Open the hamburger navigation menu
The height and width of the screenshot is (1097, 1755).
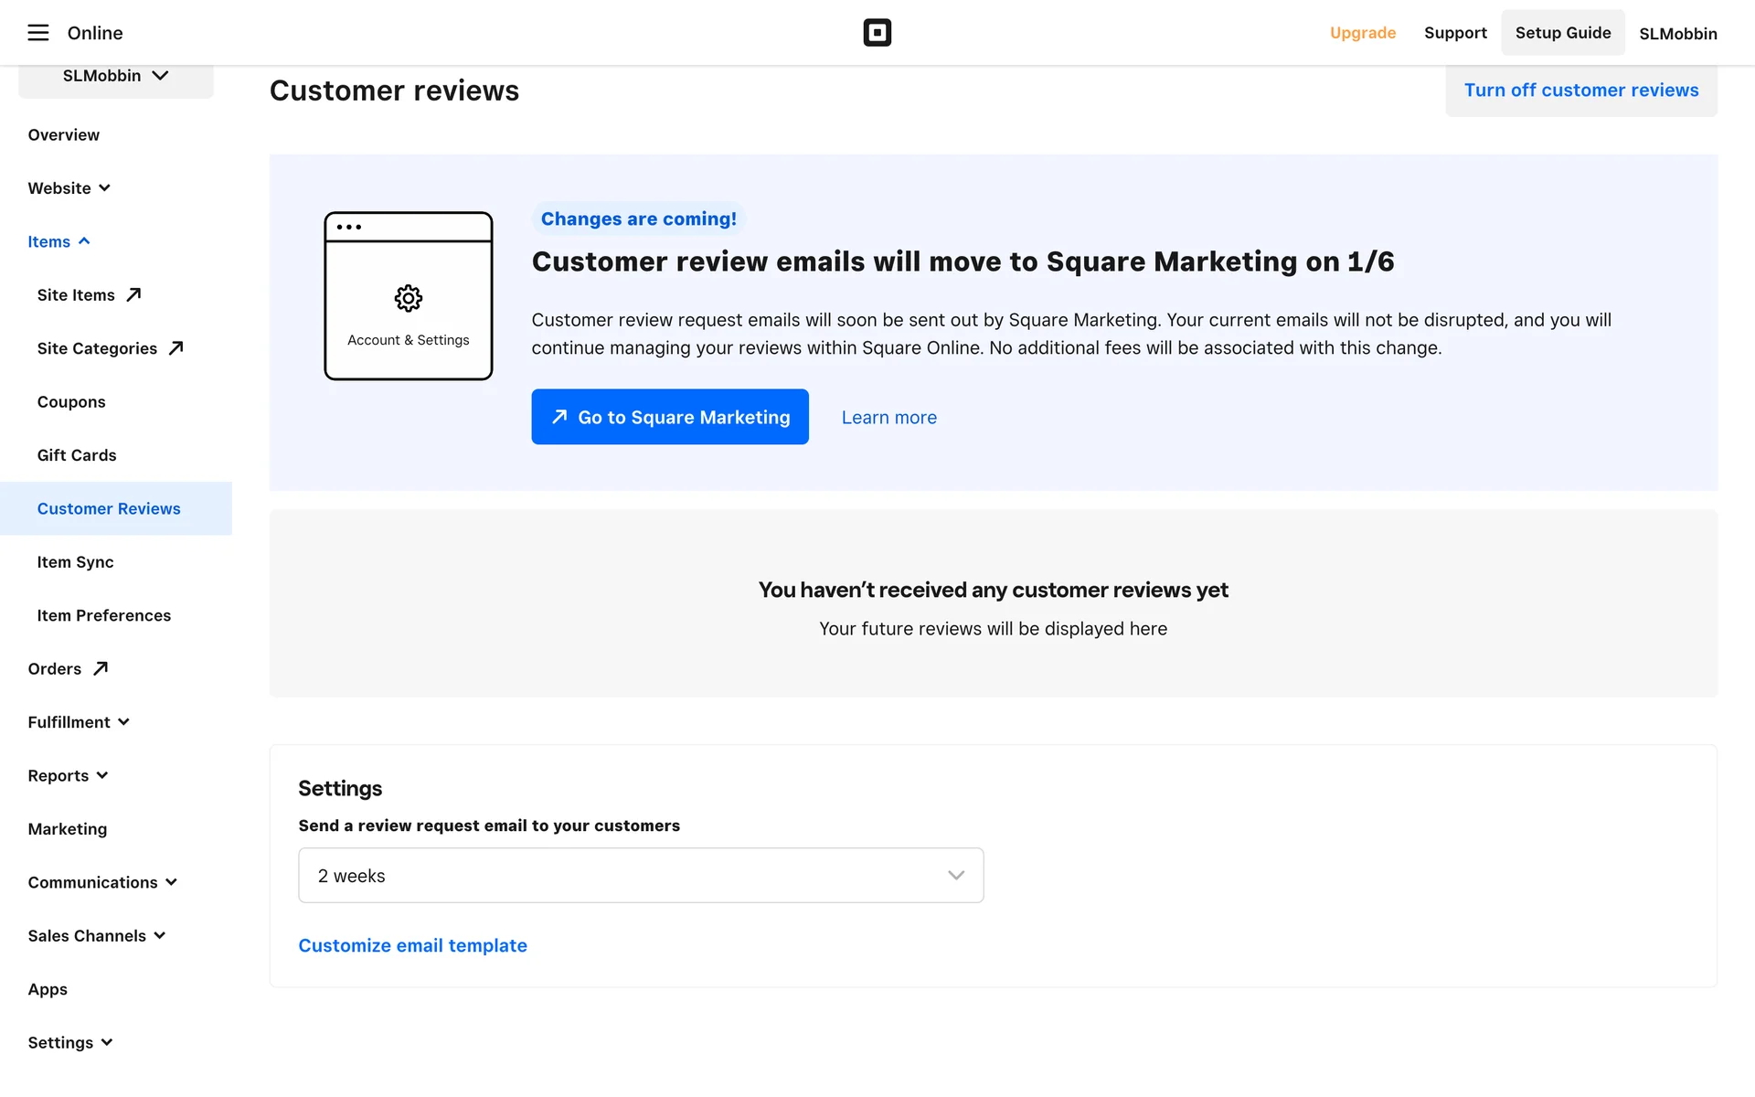pyautogui.click(x=37, y=33)
